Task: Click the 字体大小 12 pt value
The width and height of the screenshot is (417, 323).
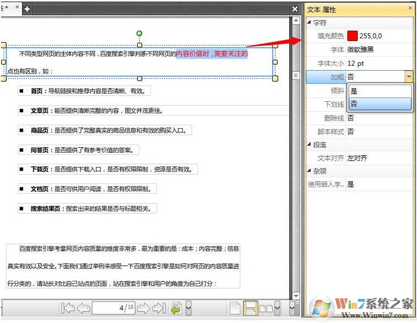Action: point(379,64)
